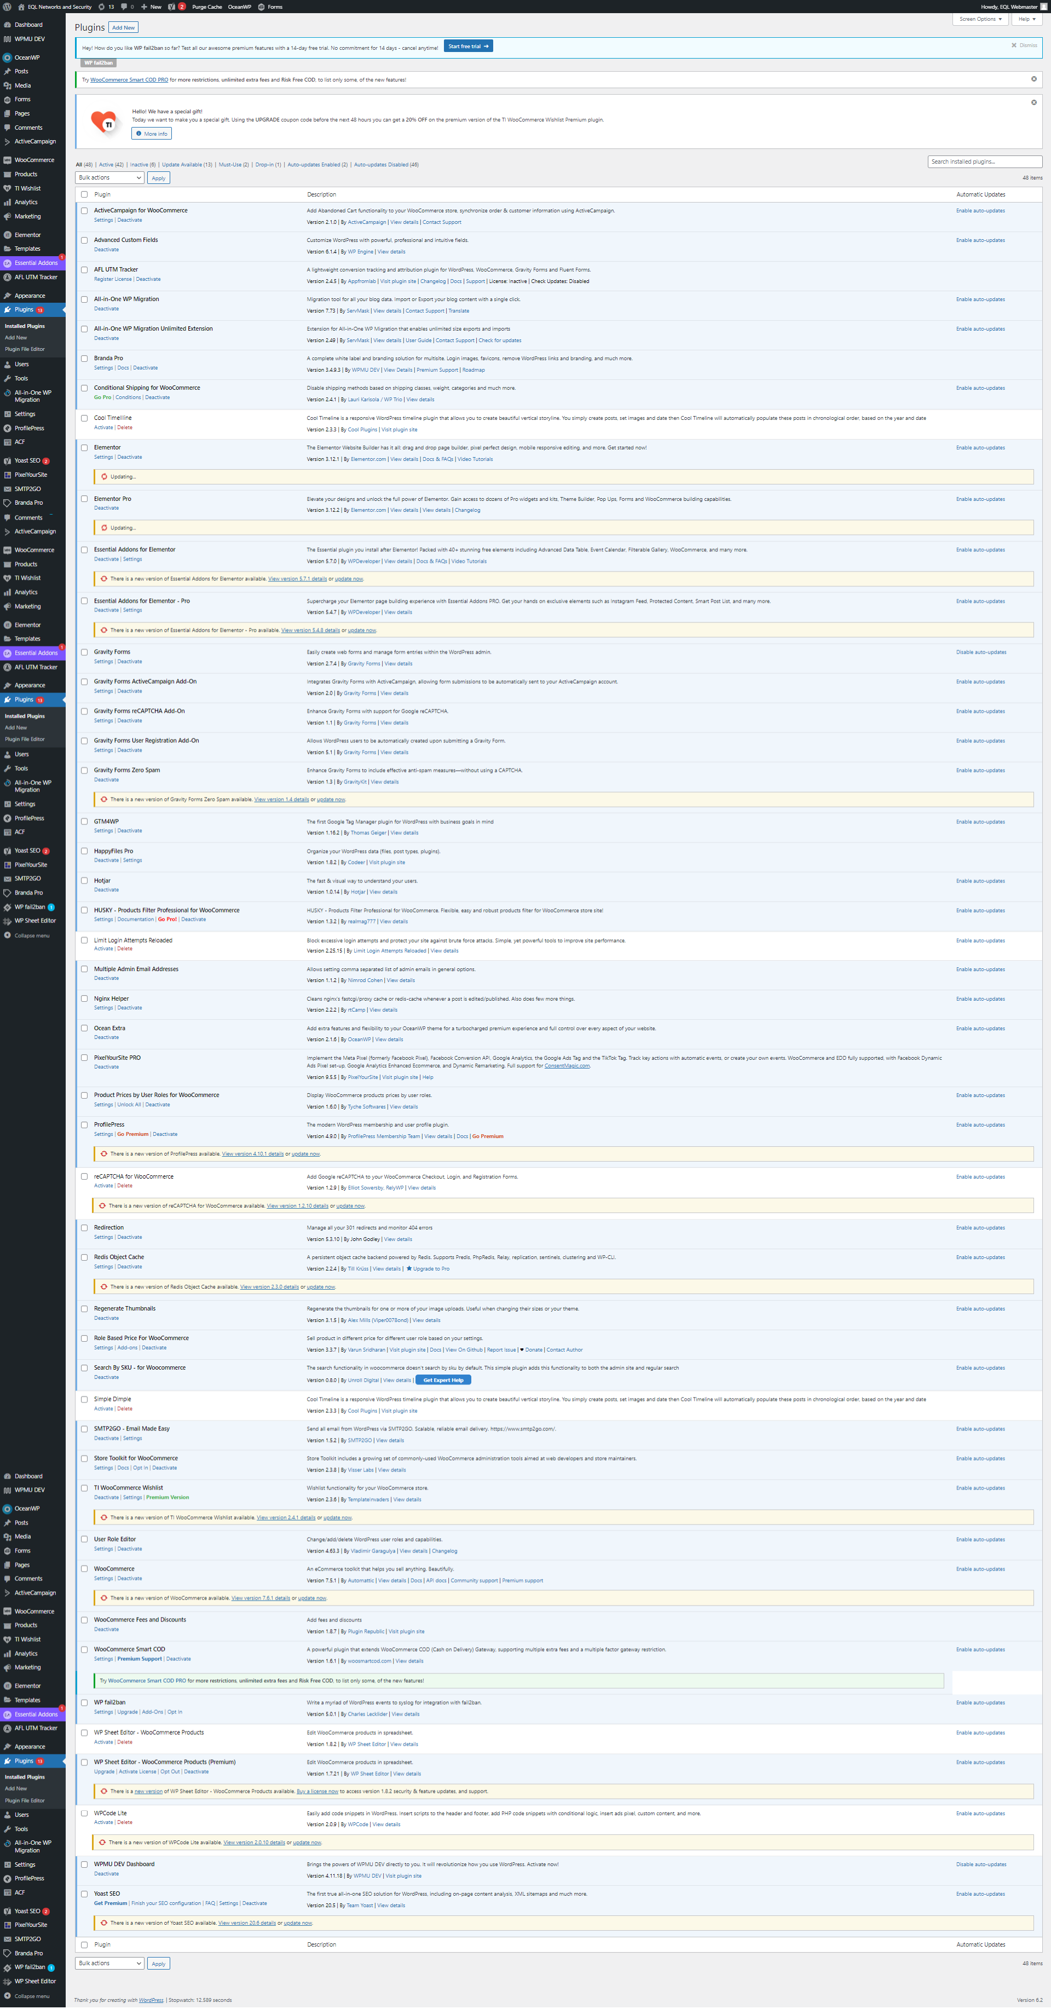Tick the checkbox for Gravity Forms plugin
Image resolution: width=1051 pixels, height=2009 pixels.
click(84, 652)
